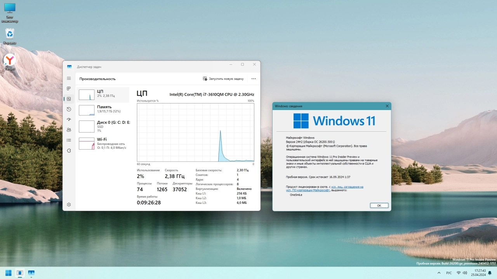Viewport: 497px width, 279px height.
Task: Open the notifications bell icon
Action: point(490,273)
